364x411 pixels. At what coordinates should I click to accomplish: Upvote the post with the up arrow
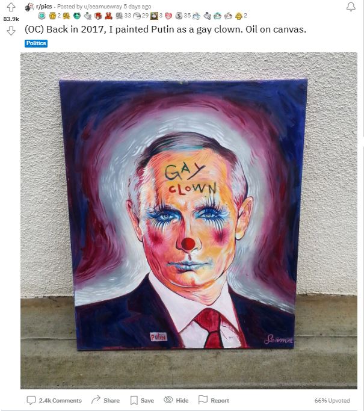[11, 7]
